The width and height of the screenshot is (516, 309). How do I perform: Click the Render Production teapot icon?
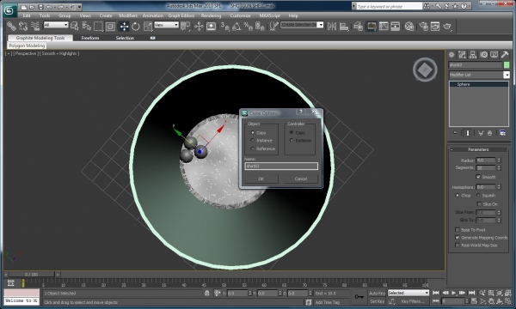(x=447, y=27)
